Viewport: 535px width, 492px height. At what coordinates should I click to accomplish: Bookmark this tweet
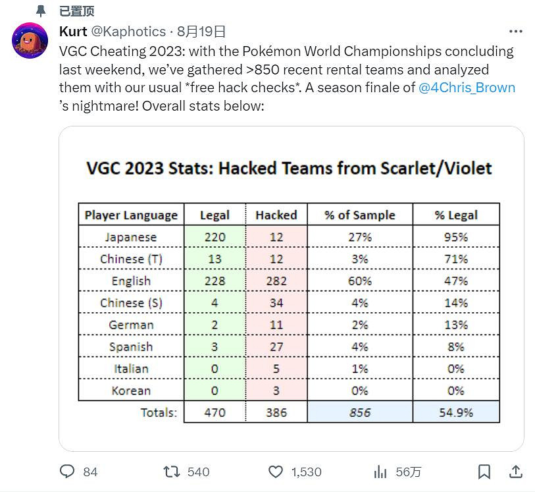[484, 472]
